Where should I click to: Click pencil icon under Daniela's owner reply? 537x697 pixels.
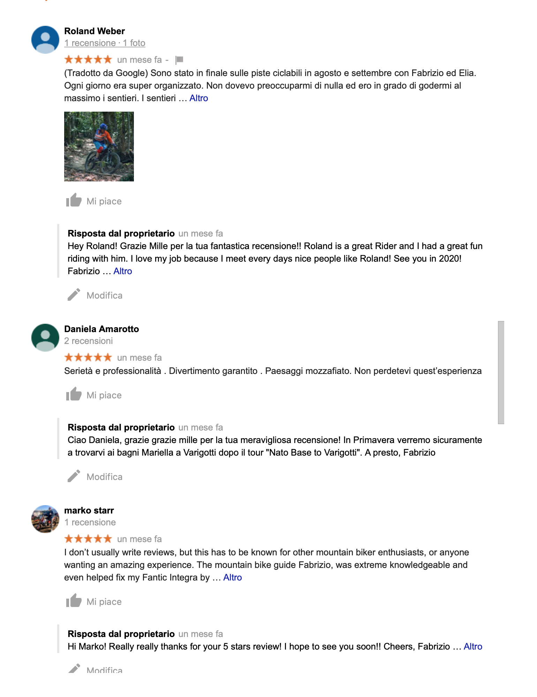[x=74, y=476]
